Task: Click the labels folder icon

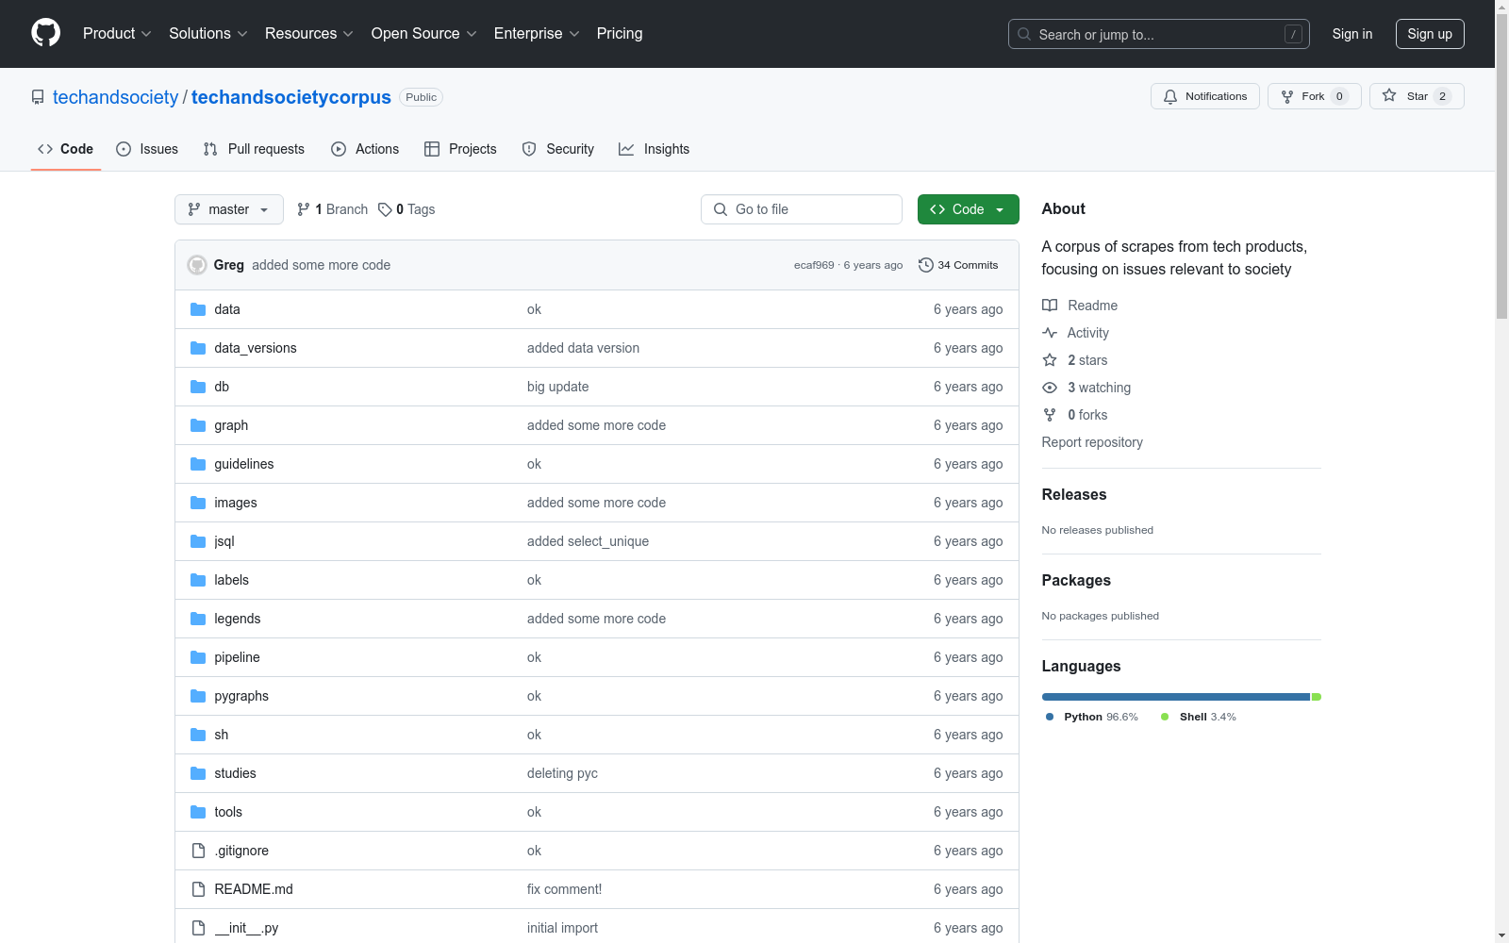Action: tap(198, 580)
